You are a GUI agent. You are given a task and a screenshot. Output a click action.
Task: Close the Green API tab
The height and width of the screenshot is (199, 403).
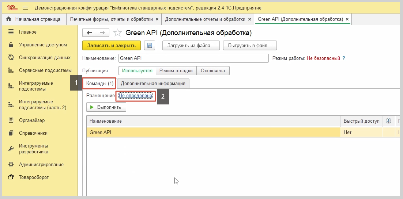coord(347,19)
